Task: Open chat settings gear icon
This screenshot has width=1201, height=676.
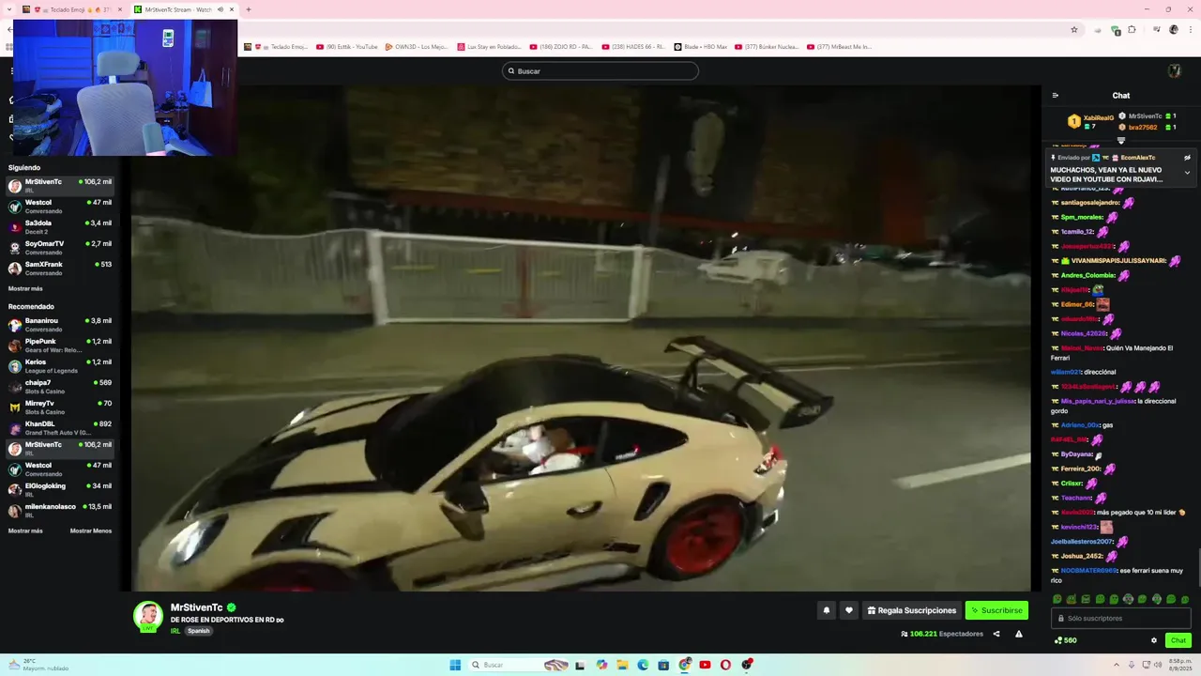Action: click(1154, 640)
